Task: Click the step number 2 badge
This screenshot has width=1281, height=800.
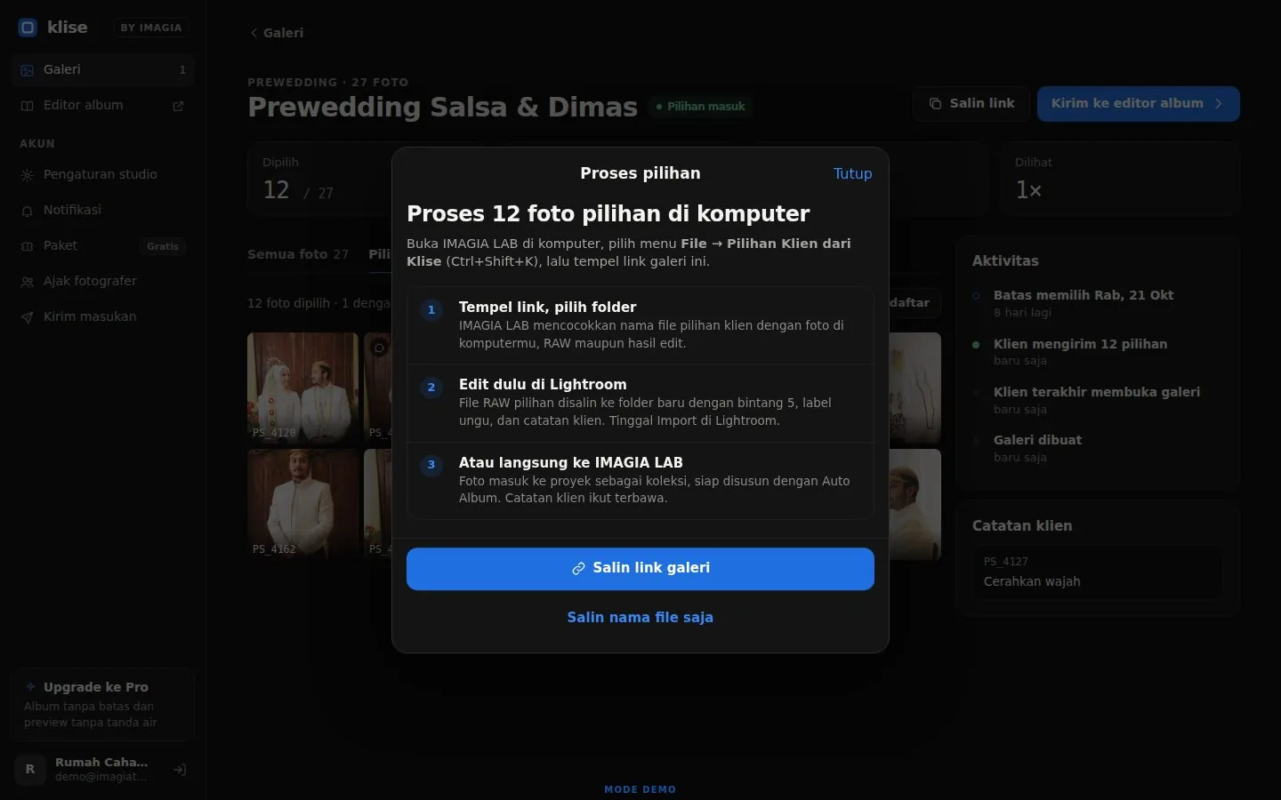Action: click(x=431, y=388)
